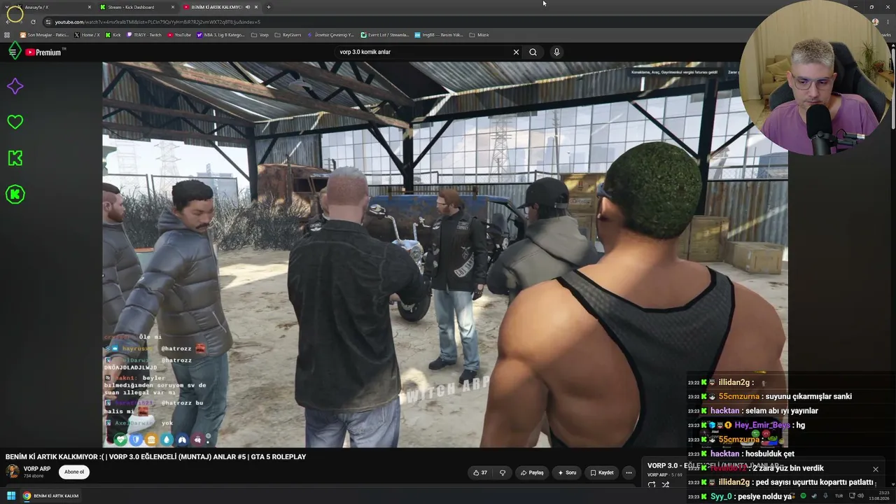The width and height of the screenshot is (896, 504).
Task: Close the Anasayfa / X tab
Action: coord(90,7)
